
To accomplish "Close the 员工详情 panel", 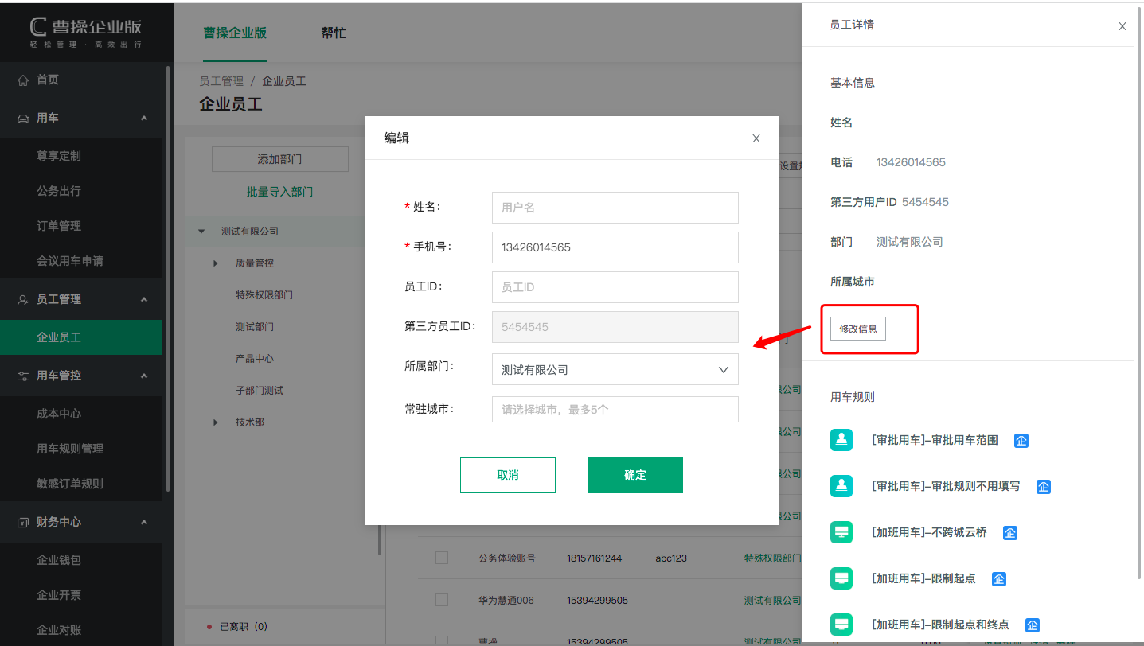I will [x=1122, y=26].
